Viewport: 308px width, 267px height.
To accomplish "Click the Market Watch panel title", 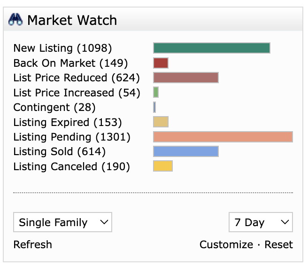I will 72,20.
